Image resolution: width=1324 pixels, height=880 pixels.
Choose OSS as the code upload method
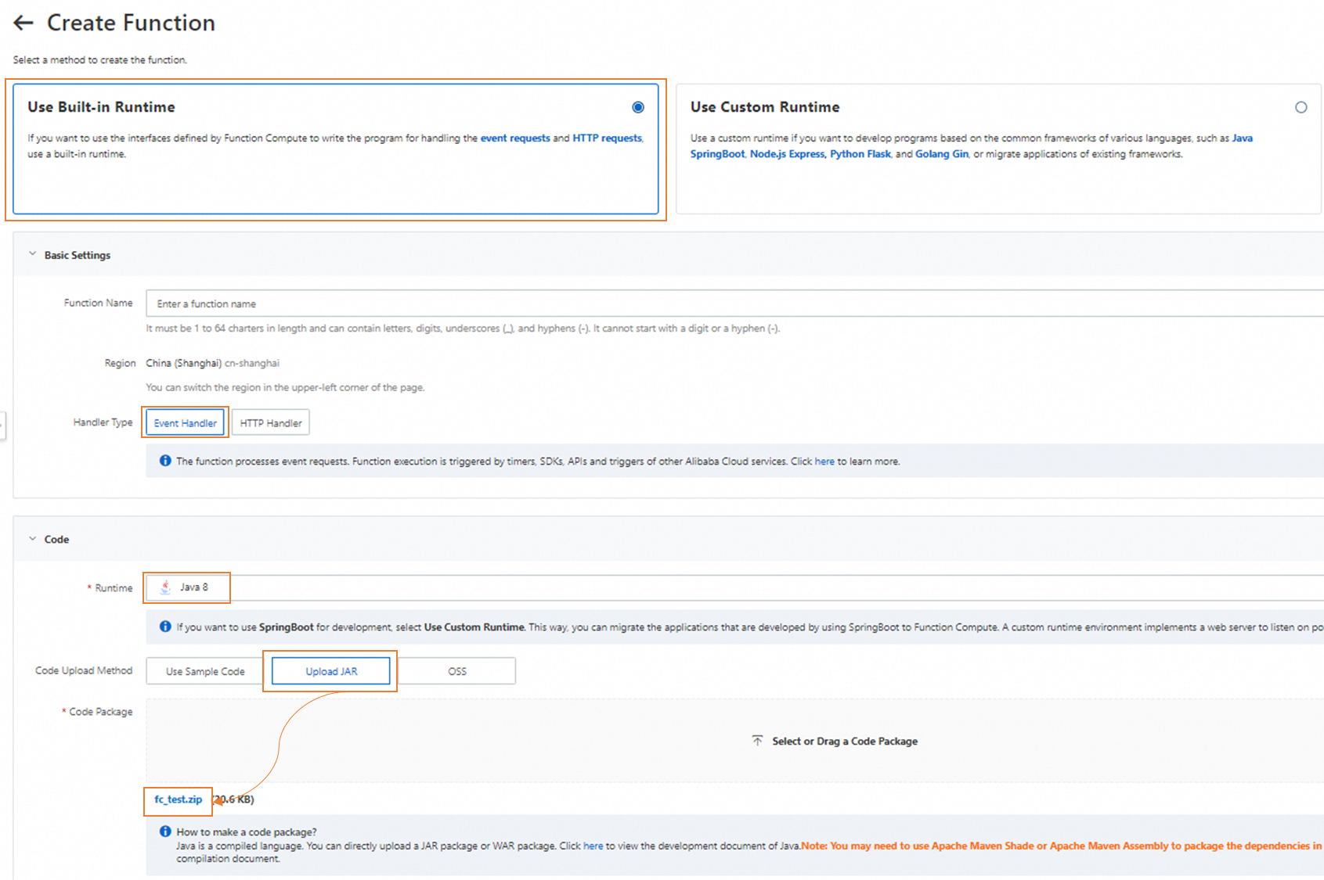pos(457,671)
